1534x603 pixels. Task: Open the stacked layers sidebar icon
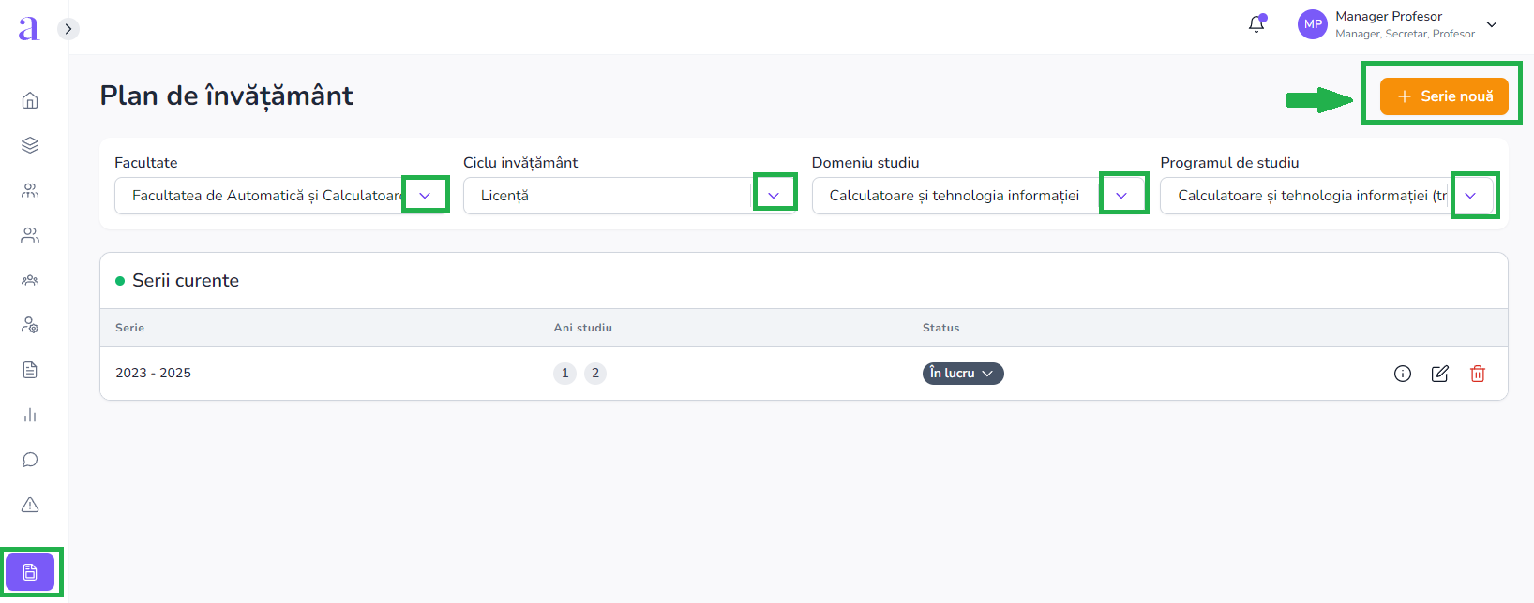point(30,145)
